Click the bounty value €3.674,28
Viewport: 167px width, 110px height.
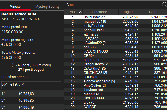coord(130,17)
